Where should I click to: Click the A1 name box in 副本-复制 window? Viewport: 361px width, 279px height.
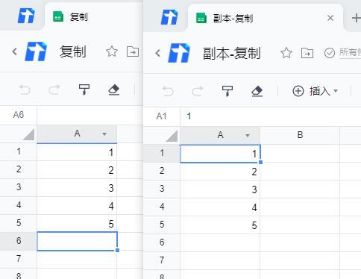pyautogui.click(x=162, y=116)
